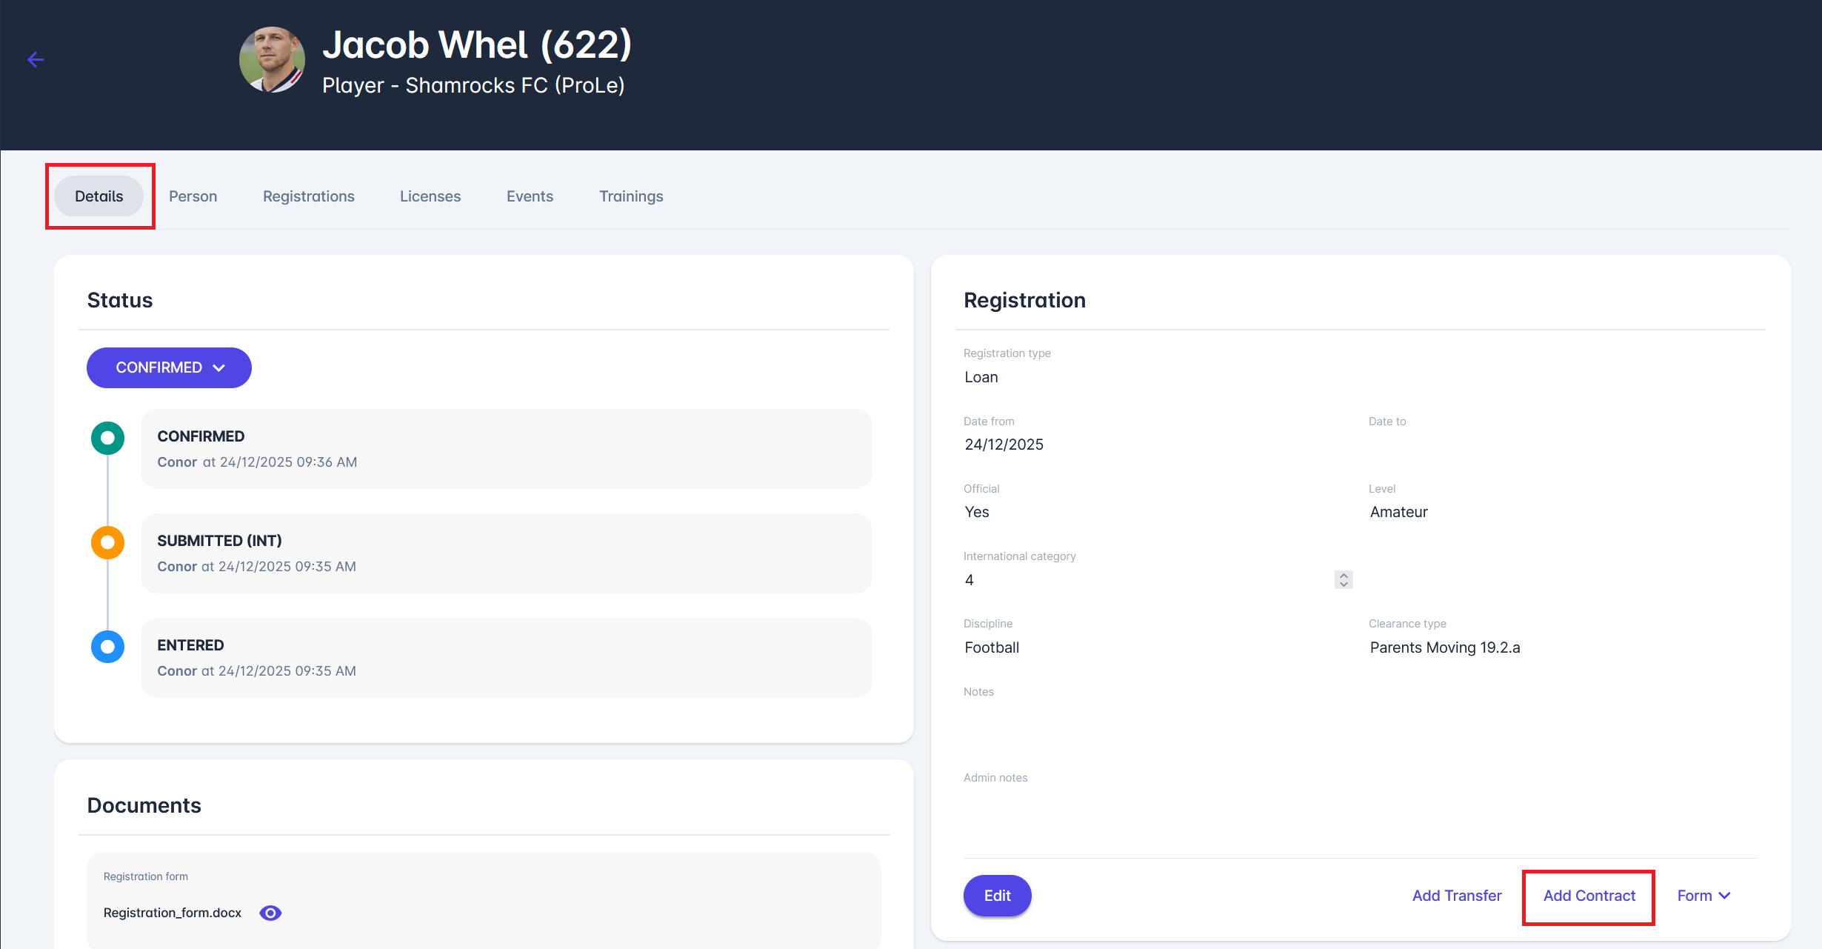
Task: Open the Registration_form.docx file name
Action: [x=173, y=913]
